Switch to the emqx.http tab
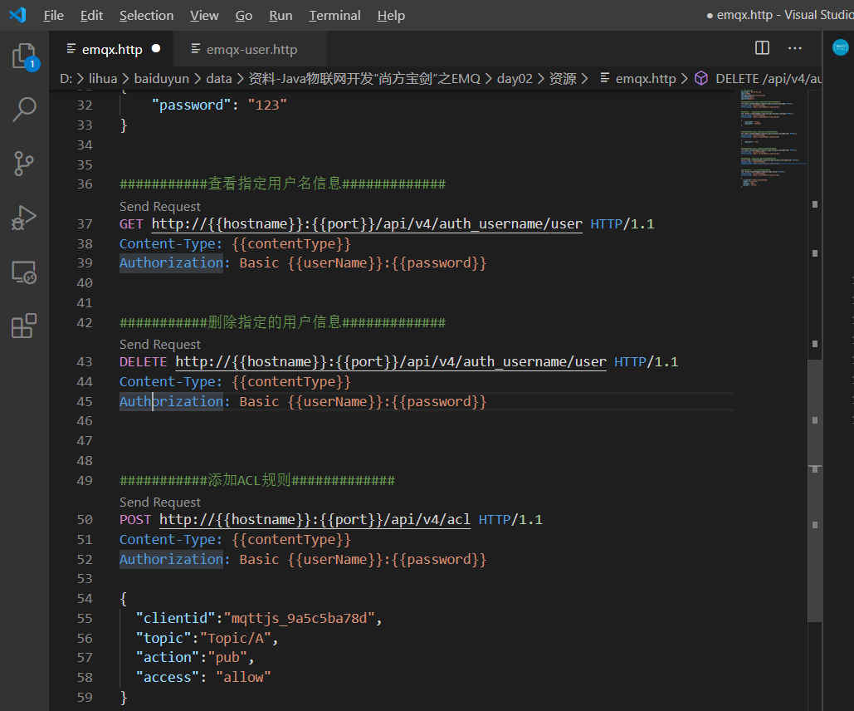The width and height of the screenshot is (854, 711). coord(112,49)
